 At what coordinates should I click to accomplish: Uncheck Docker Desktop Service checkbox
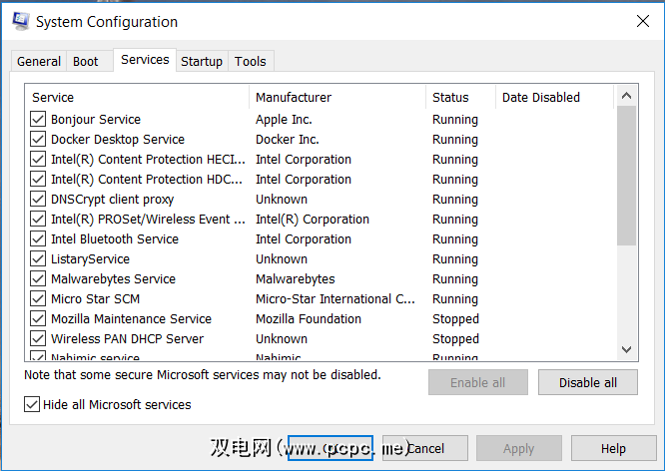point(38,140)
